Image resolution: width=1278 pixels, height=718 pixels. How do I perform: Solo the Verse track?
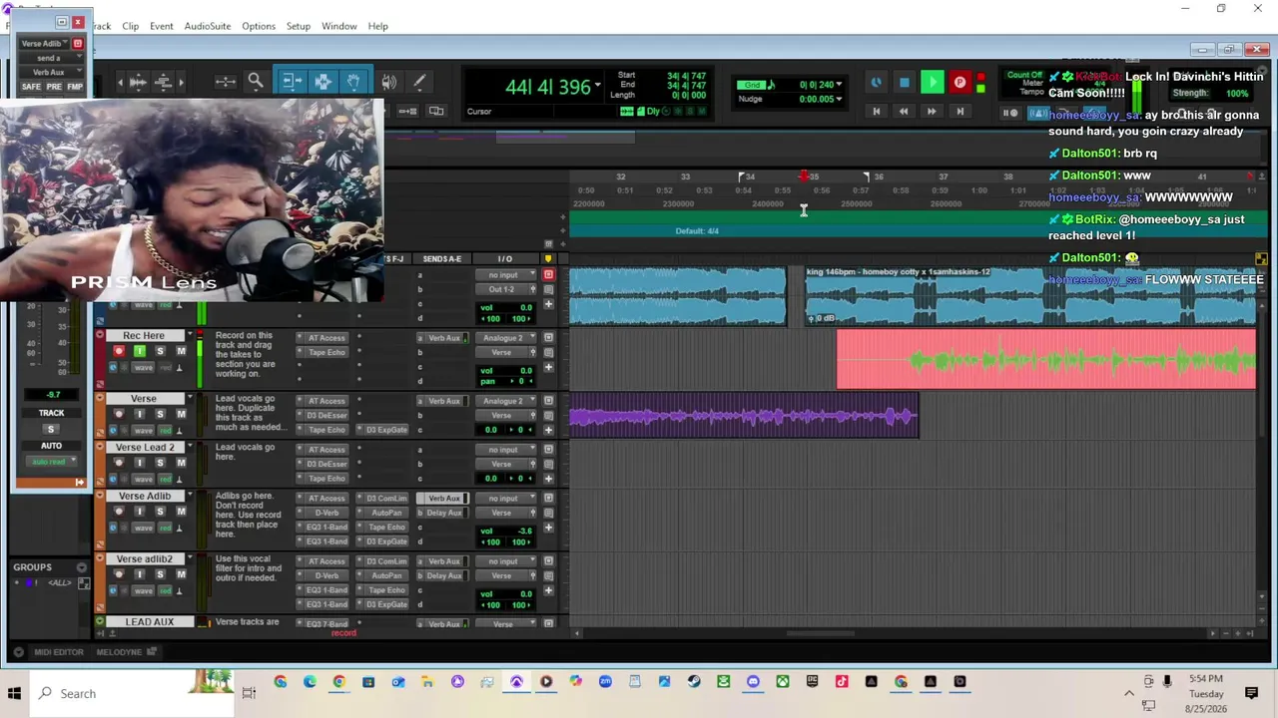pos(160,414)
